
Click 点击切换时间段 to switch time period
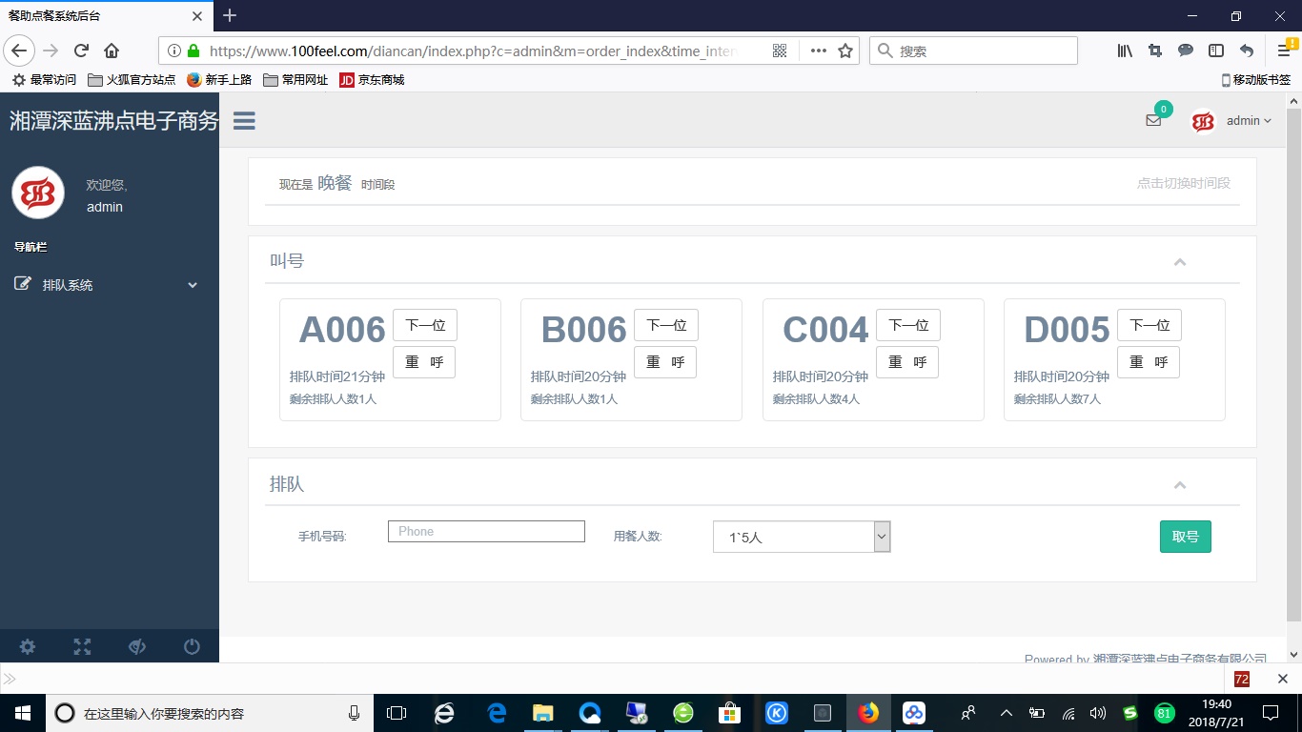[1184, 183]
